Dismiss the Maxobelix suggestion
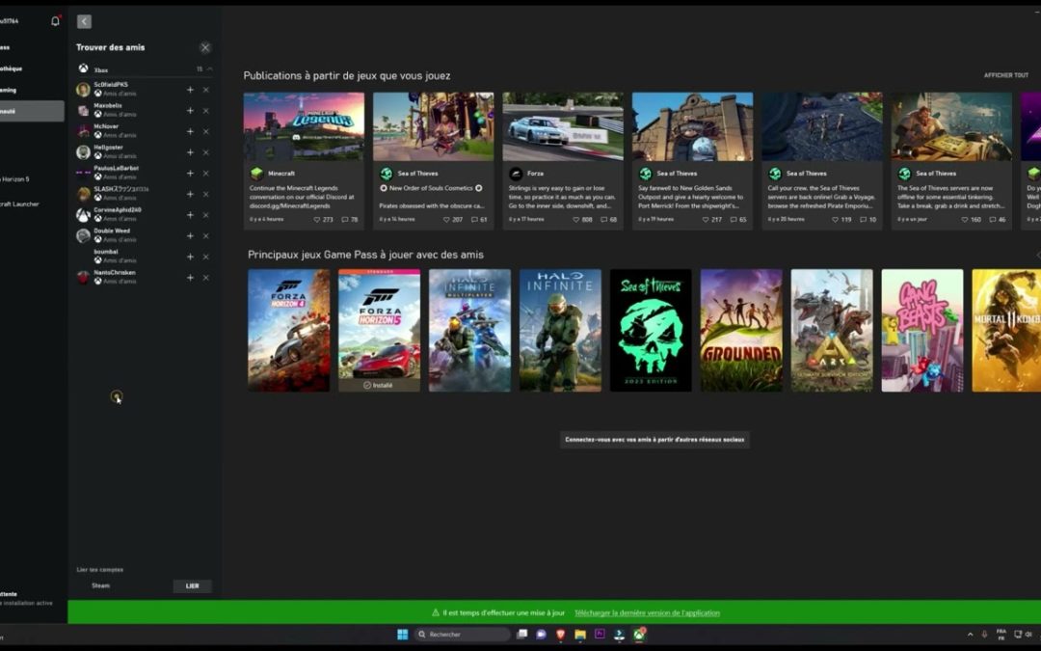 pyautogui.click(x=206, y=110)
